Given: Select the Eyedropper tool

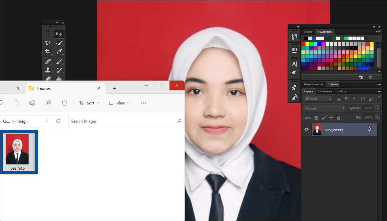Looking at the screenshot, I should coord(59,52).
